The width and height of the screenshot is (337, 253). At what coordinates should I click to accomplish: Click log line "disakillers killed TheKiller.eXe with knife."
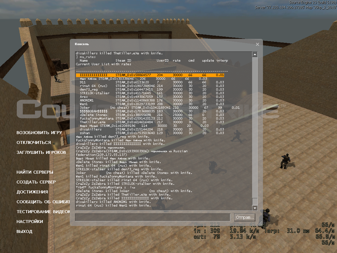pos(119,53)
